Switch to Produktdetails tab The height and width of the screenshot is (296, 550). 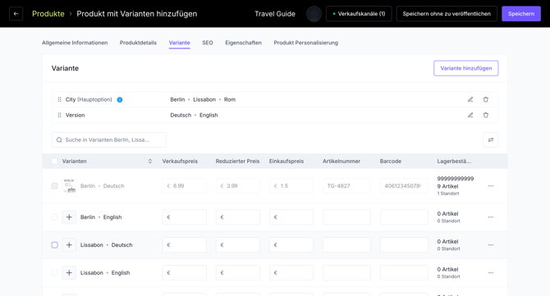pos(138,43)
